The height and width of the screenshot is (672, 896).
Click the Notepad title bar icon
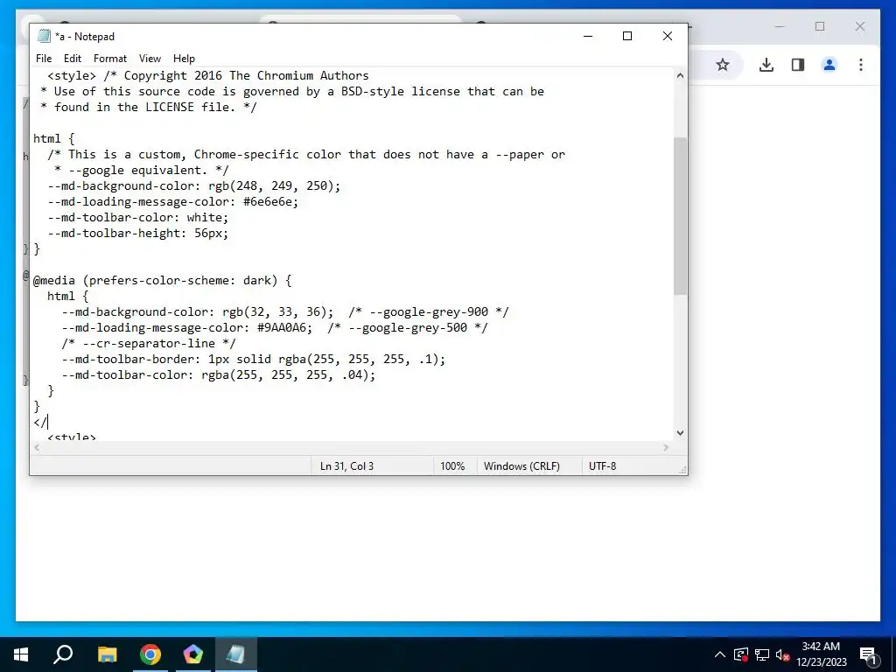(x=44, y=36)
